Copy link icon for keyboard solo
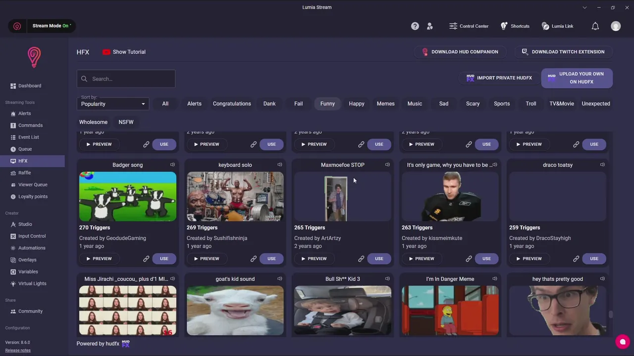 [x=254, y=259]
